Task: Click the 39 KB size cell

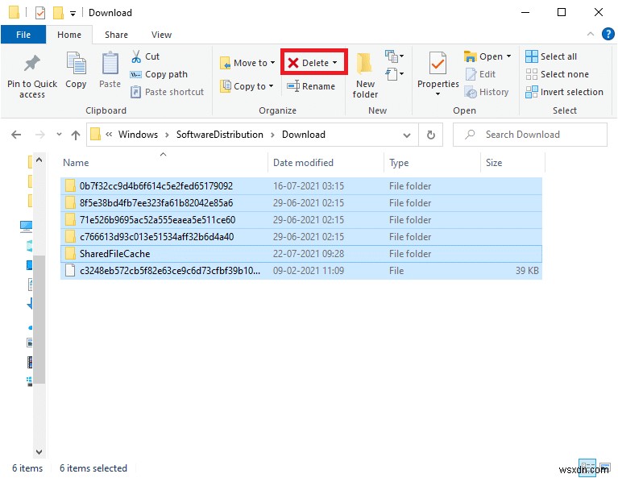Action: pos(527,271)
